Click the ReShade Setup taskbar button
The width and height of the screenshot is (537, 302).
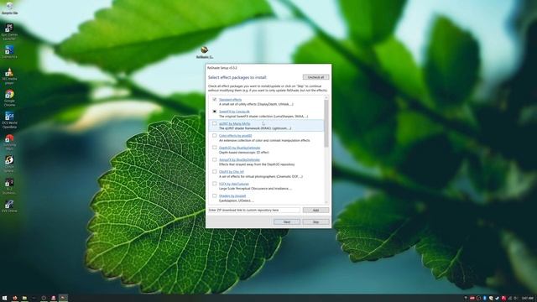63,299
